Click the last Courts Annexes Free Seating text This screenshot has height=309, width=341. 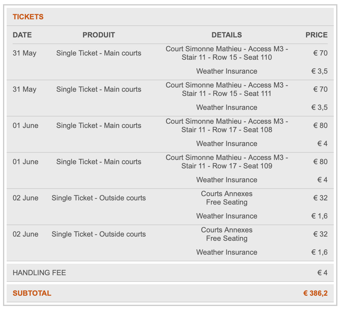click(x=227, y=234)
